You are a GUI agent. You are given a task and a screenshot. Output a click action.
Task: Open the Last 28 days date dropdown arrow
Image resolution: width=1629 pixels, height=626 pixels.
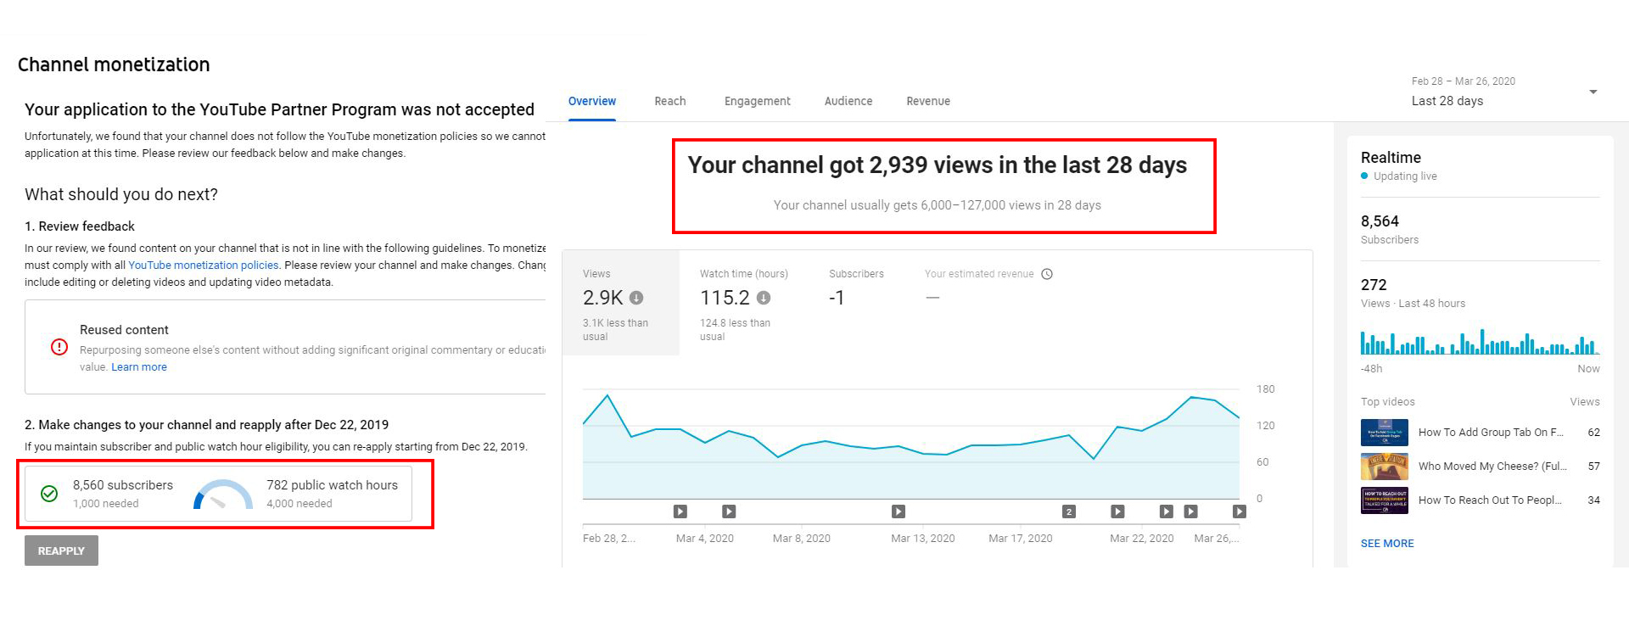[1593, 92]
